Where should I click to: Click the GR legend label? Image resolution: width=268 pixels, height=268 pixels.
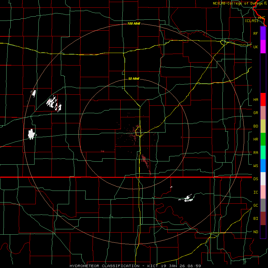[x=255, y=113]
